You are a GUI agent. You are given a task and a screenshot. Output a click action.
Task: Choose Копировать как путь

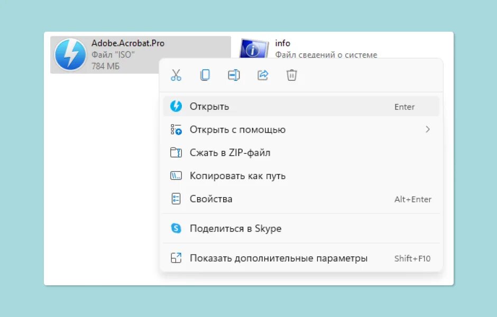[x=301, y=176]
